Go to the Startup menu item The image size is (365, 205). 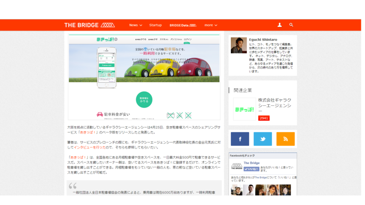[156, 25]
